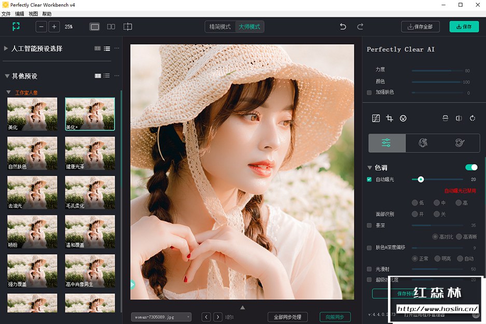Click the 向前同步 button

335,317
